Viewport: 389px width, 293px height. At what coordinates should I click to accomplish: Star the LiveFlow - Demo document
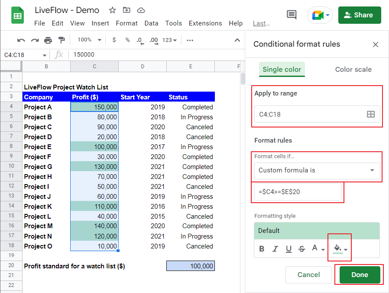coord(112,10)
